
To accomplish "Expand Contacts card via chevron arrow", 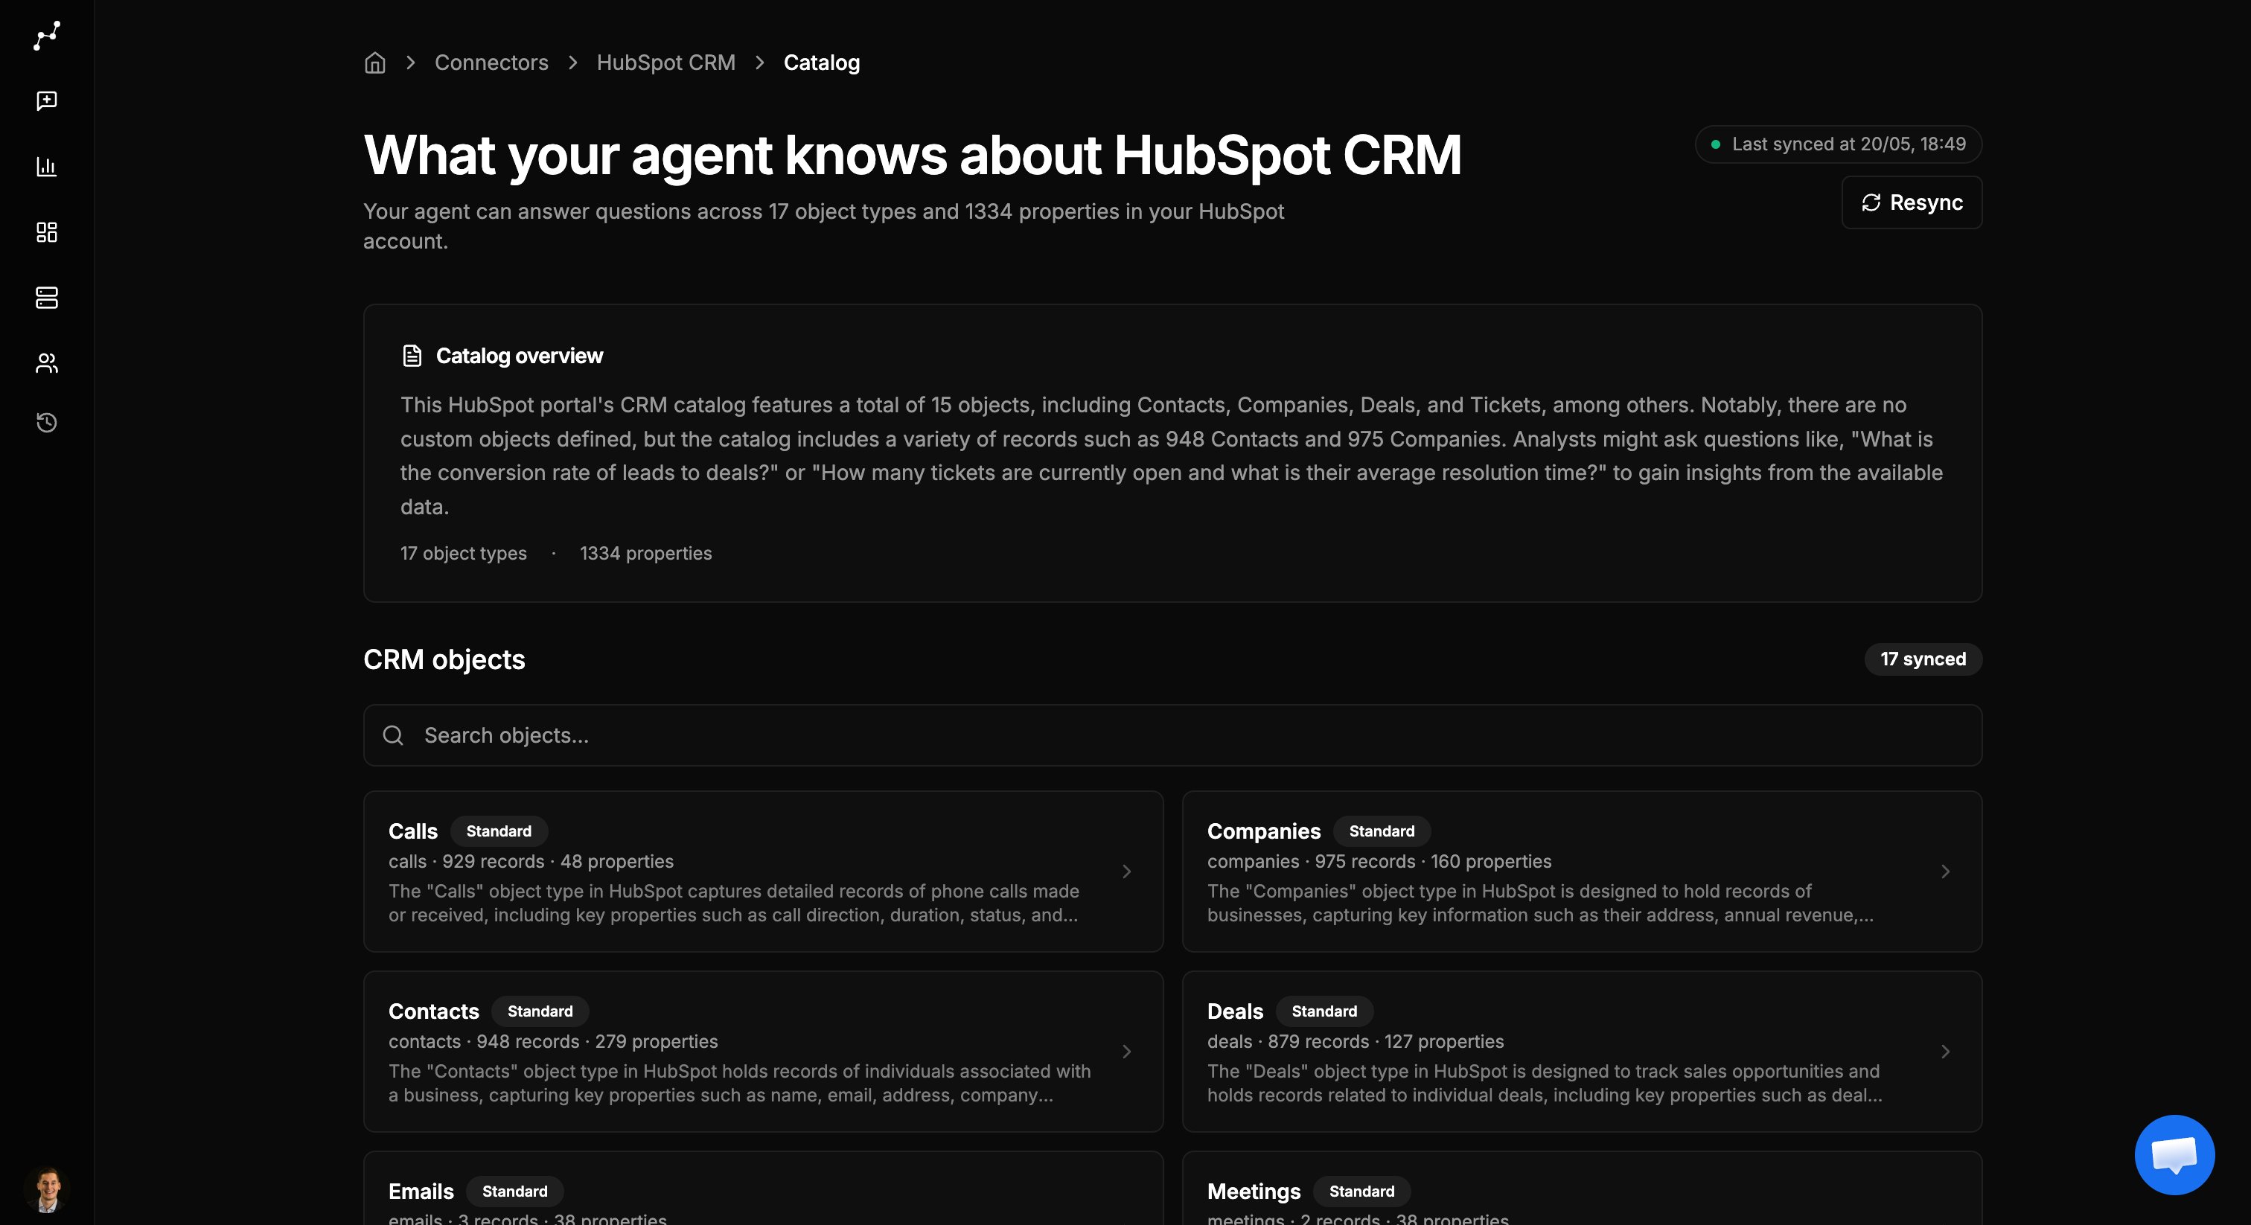I will click(x=1126, y=1051).
